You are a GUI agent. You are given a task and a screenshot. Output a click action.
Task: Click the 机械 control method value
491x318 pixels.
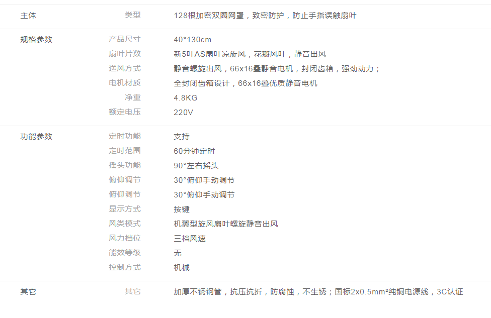182,268
